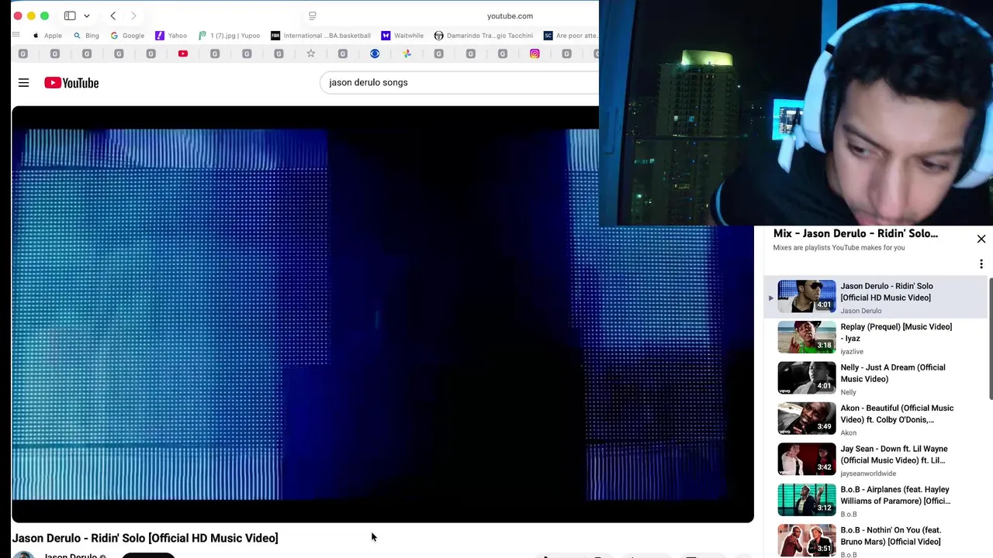Screen dimensions: 993x558
Task: Play 'Jay Sean - Down ft. Lil Wayne' title
Action: click(894, 454)
